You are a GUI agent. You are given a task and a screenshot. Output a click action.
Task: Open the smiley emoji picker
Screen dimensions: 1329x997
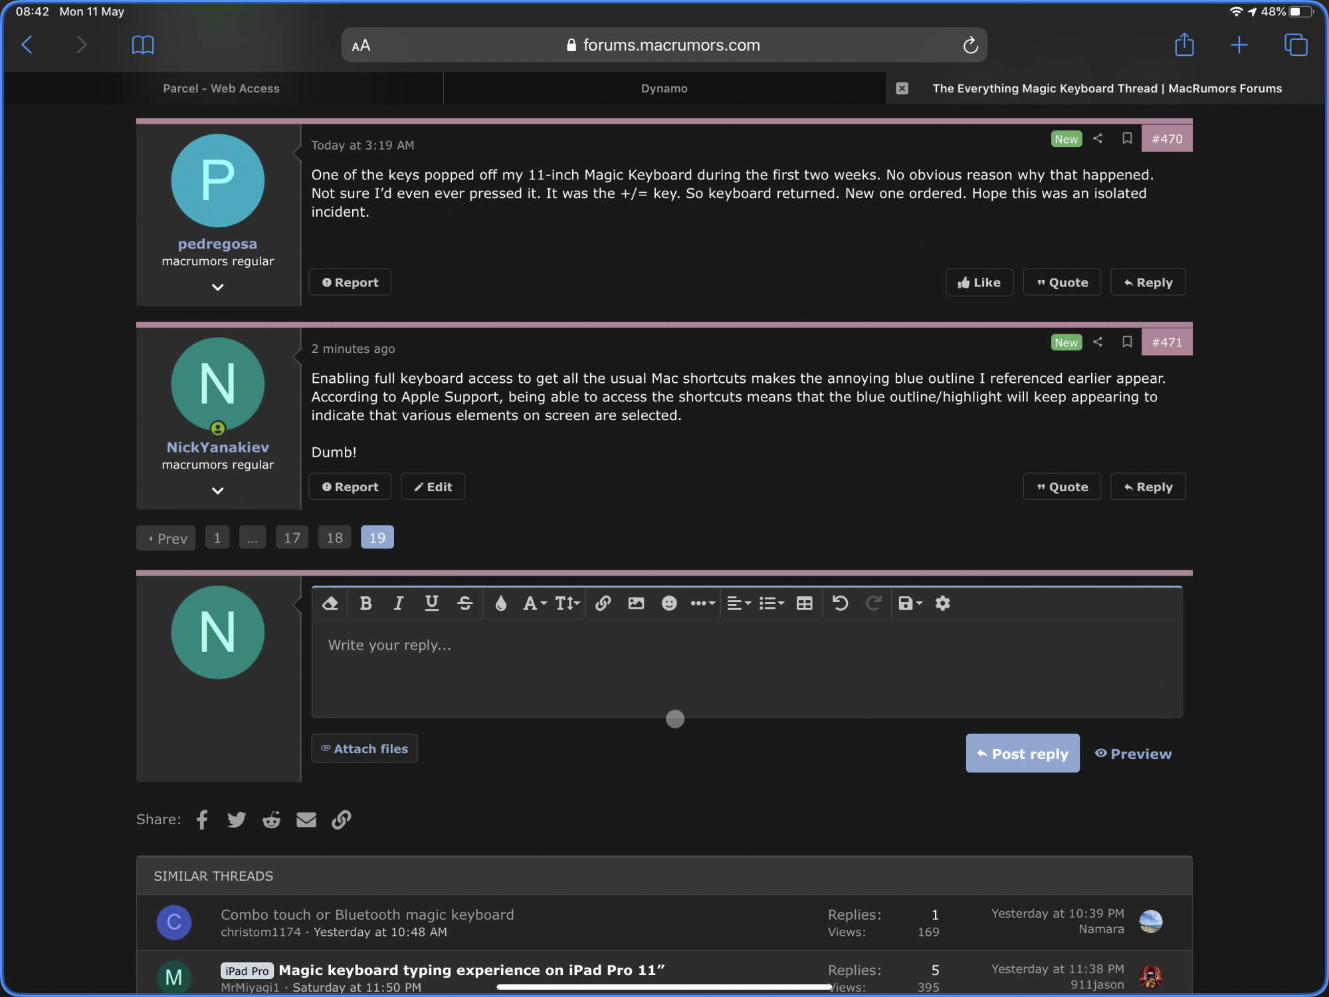click(x=669, y=604)
